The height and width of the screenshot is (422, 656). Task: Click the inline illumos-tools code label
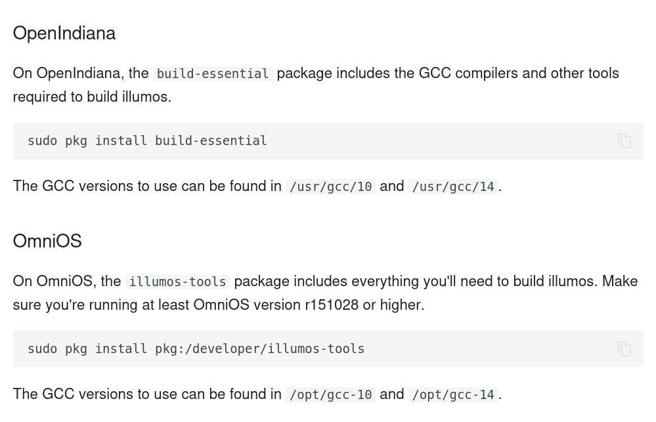177,282
